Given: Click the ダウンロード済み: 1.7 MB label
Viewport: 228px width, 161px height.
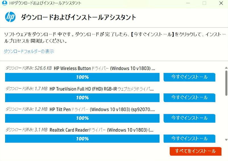Looking at the screenshot, I should pyautogui.click(x=26, y=89).
